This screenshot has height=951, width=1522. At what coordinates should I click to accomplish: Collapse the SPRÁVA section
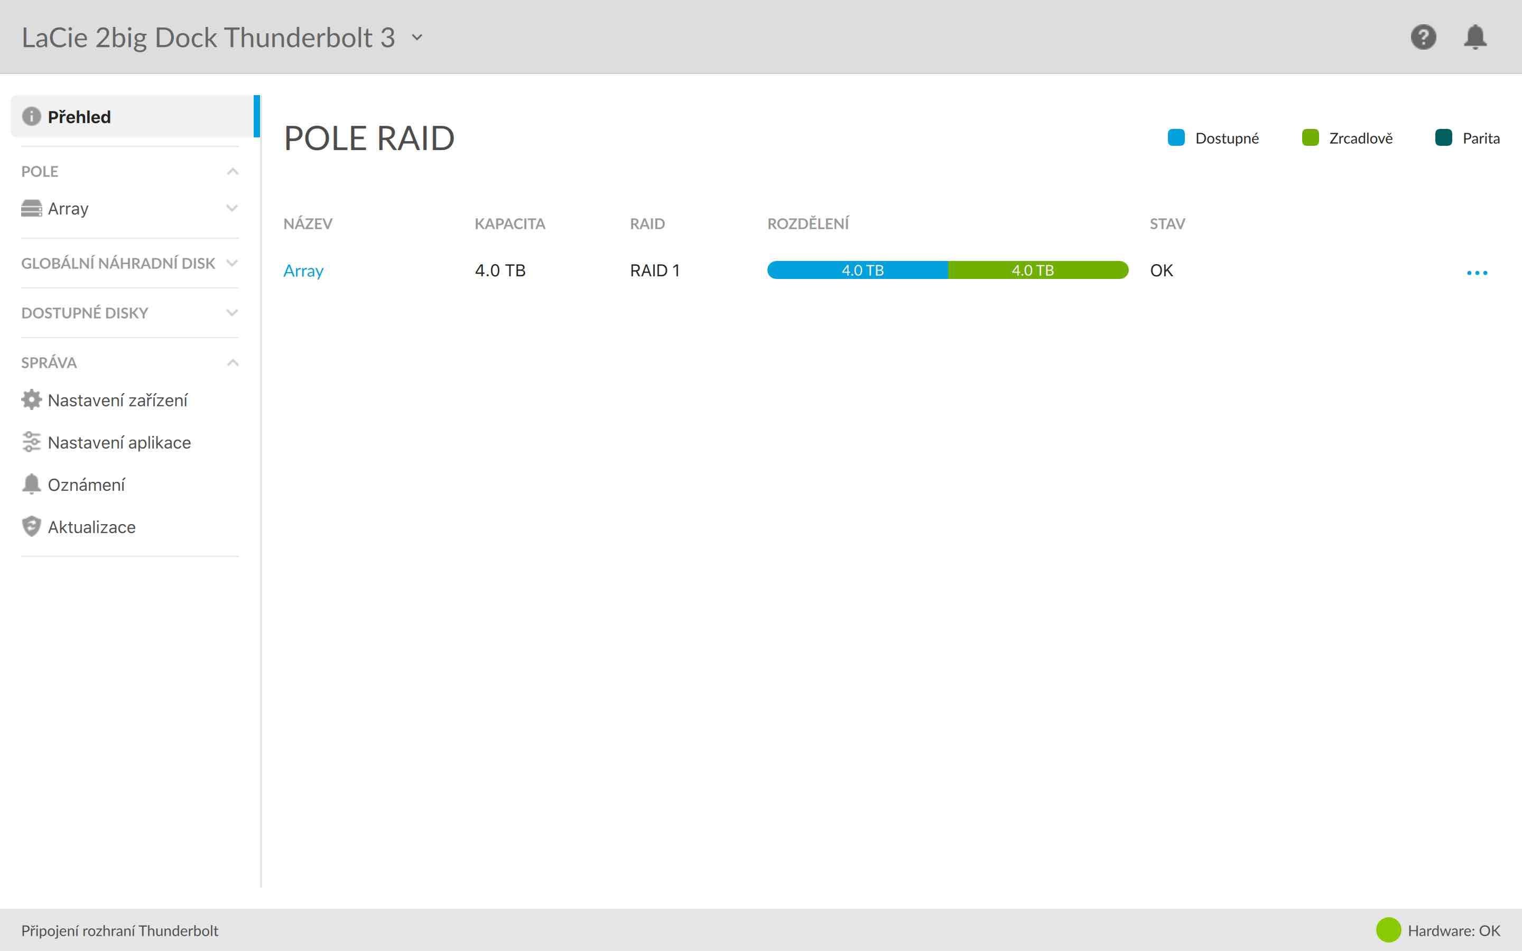pyautogui.click(x=233, y=362)
